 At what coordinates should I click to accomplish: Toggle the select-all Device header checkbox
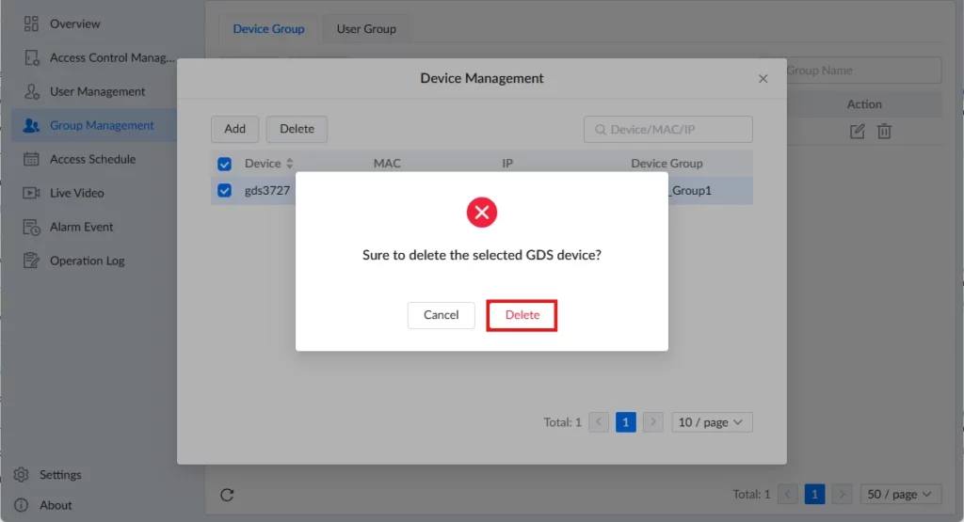click(224, 164)
